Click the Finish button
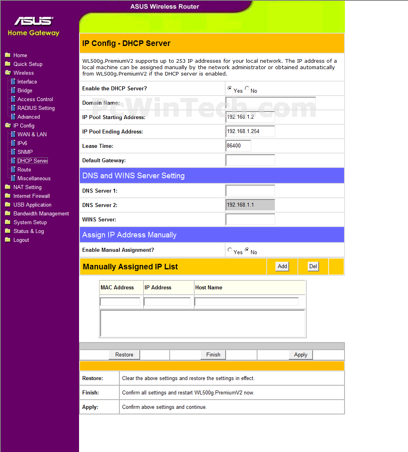The height and width of the screenshot is (452, 408). pos(213,354)
